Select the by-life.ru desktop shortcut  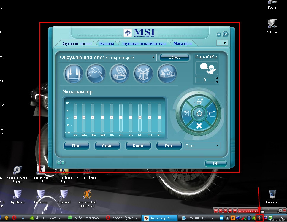click(18, 197)
